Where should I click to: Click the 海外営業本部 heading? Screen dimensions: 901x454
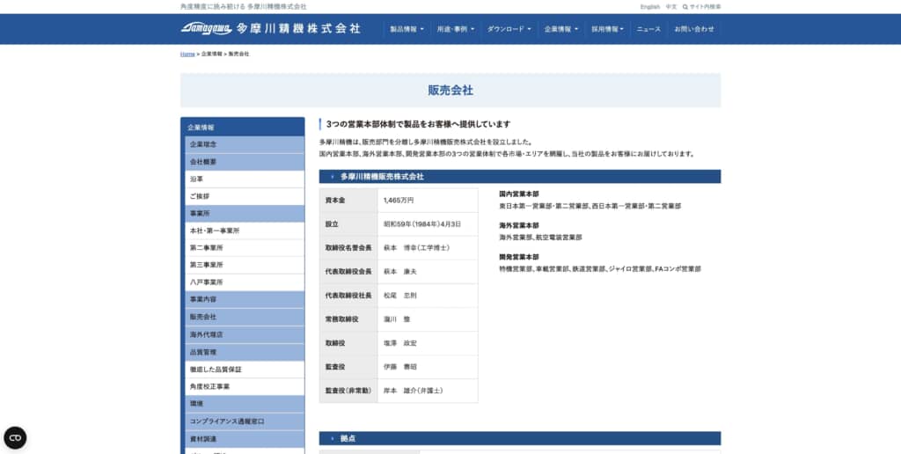tap(519, 226)
